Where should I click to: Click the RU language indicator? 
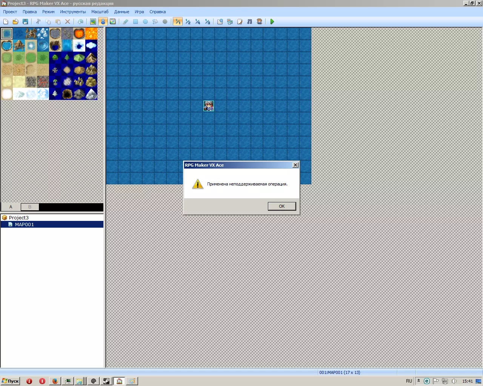(x=409, y=381)
